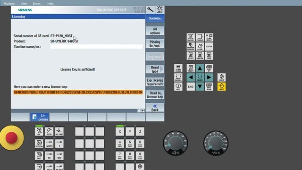Image resolution: width=302 pixels, height=170 pixels.
Task: Click the 'License Key is sufficient!' message
Action: pos(78,69)
